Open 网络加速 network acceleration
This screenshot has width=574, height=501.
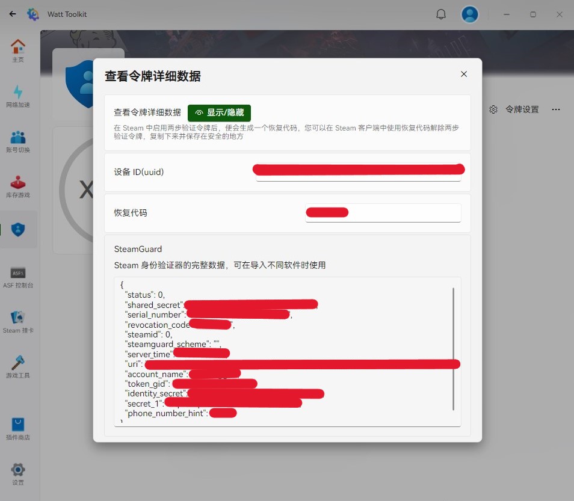18,96
